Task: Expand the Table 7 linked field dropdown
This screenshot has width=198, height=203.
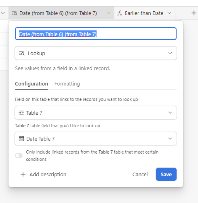Action: pos(96,113)
